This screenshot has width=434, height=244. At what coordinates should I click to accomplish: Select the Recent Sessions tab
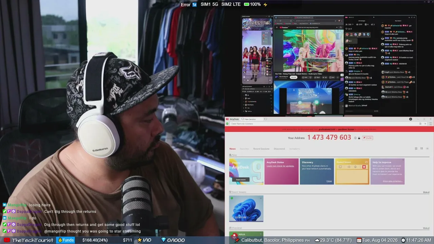tap(261, 149)
